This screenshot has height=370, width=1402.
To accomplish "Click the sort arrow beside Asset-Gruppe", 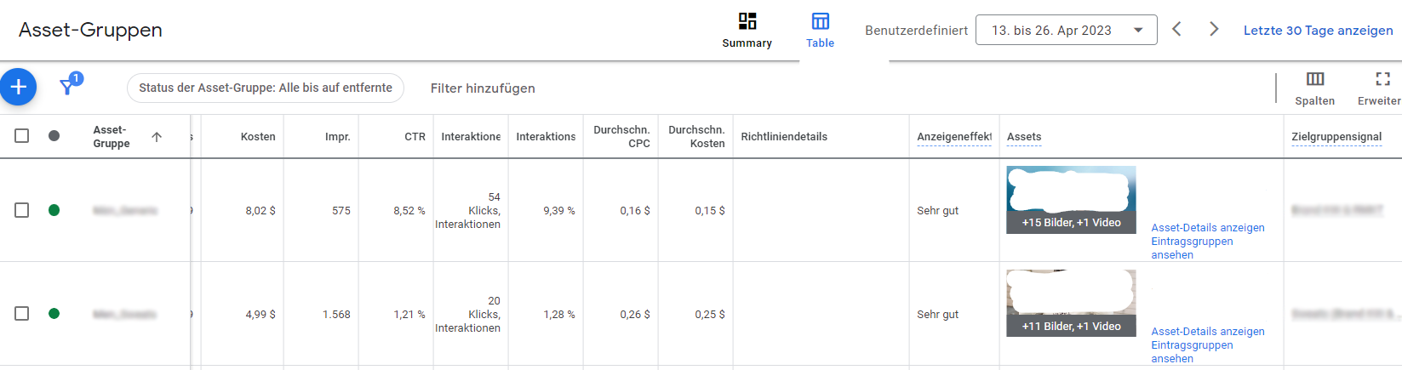I will (157, 137).
